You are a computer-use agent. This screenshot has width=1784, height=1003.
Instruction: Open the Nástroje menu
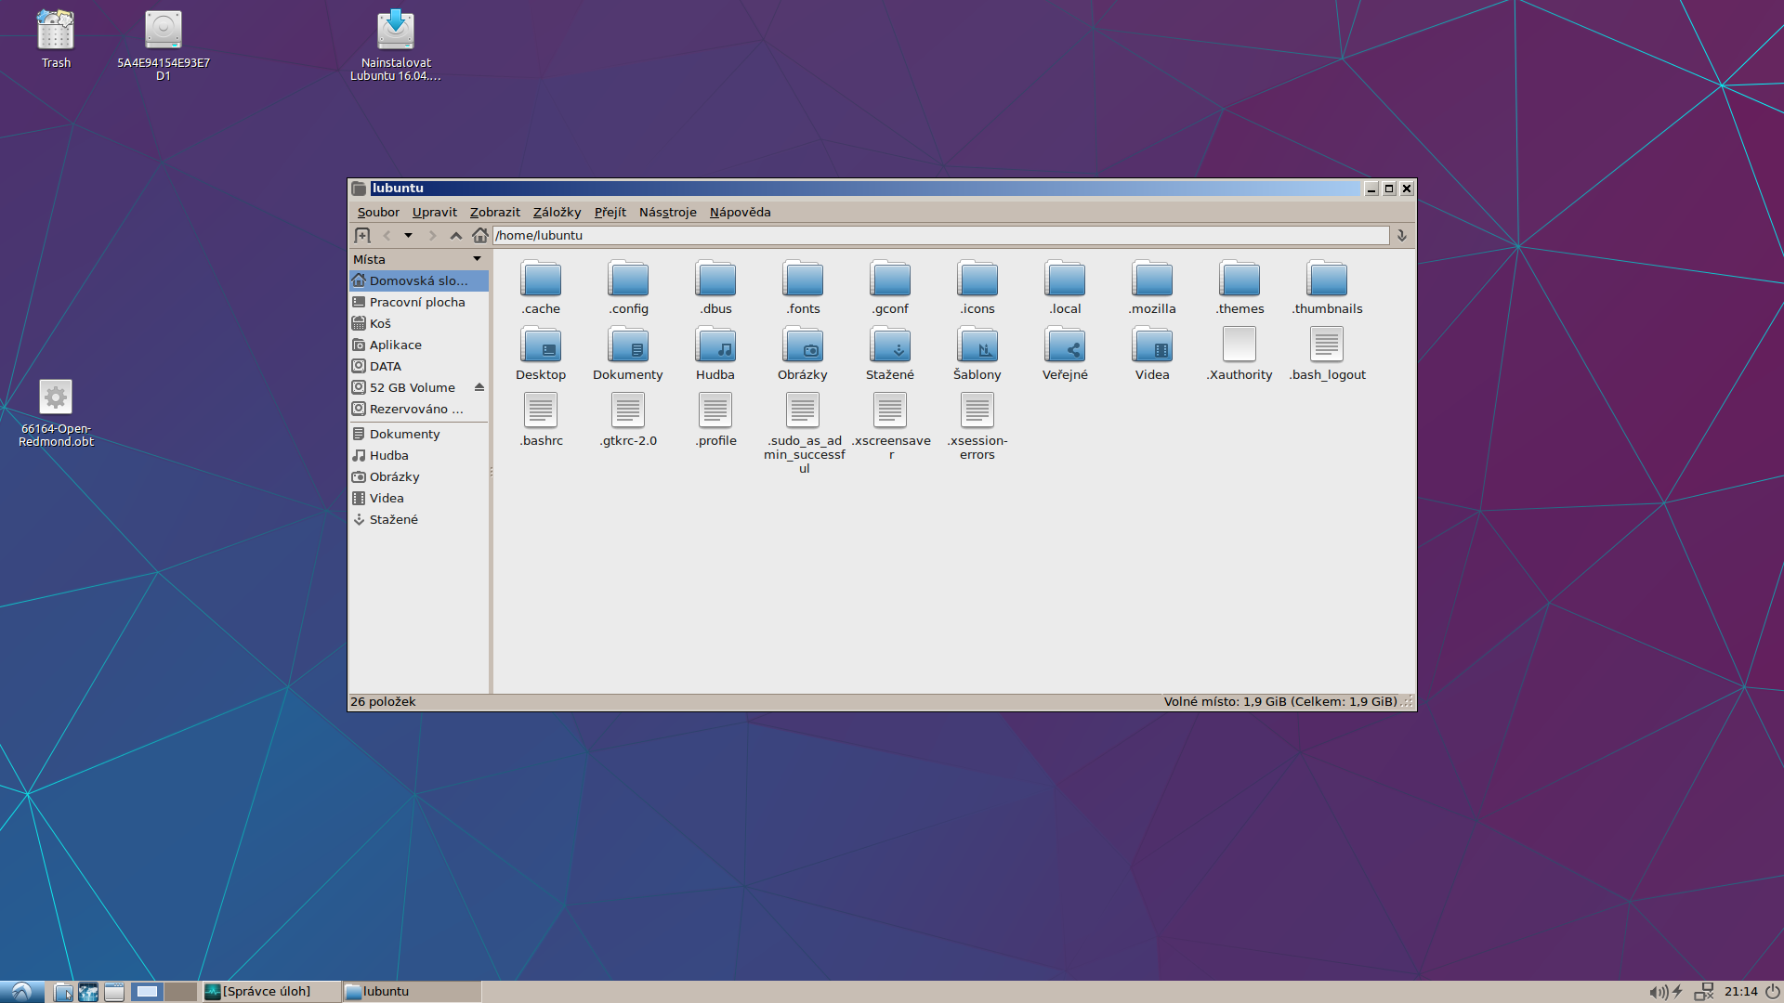(667, 213)
